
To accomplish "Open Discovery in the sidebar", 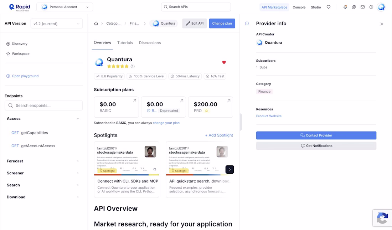I will [x=17, y=44].
